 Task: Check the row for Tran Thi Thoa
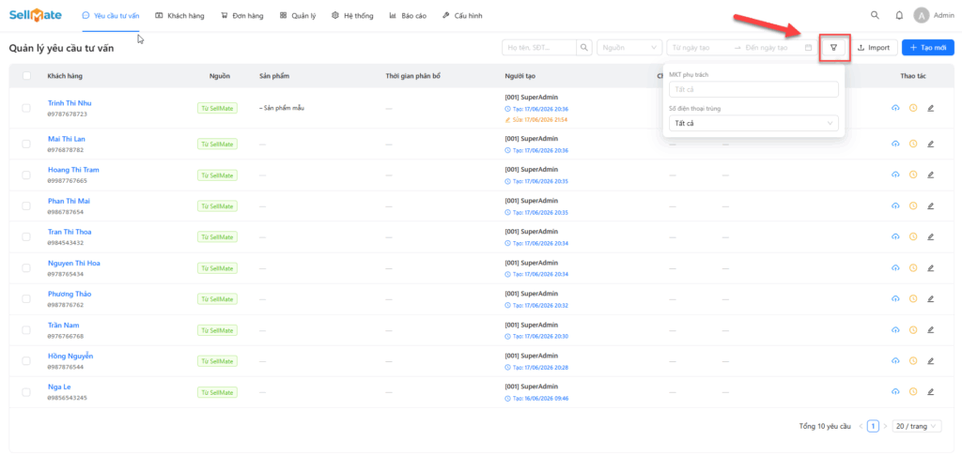pyautogui.click(x=26, y=236)
